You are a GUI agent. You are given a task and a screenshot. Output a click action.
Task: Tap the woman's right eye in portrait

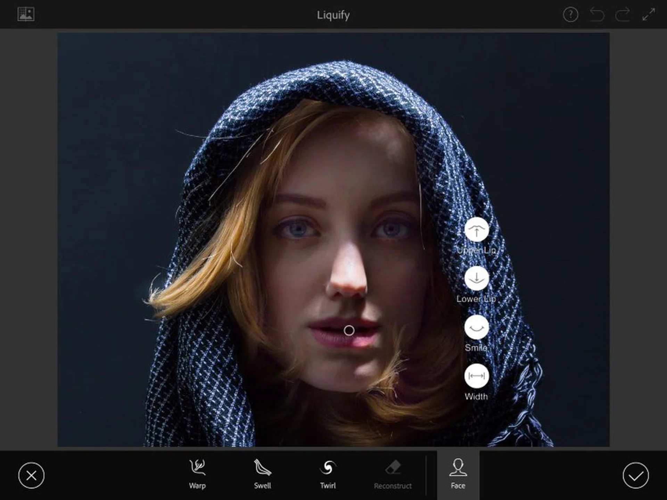(x=297, y=230)
